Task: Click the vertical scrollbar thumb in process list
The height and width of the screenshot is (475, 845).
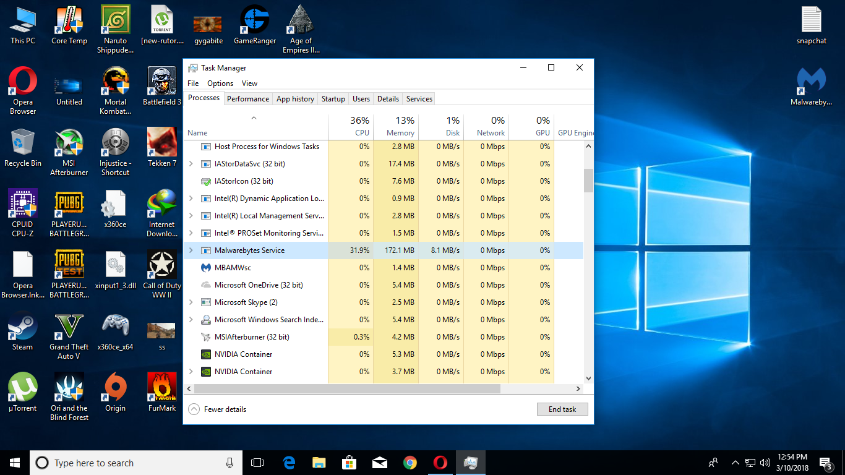Action: 588,180
